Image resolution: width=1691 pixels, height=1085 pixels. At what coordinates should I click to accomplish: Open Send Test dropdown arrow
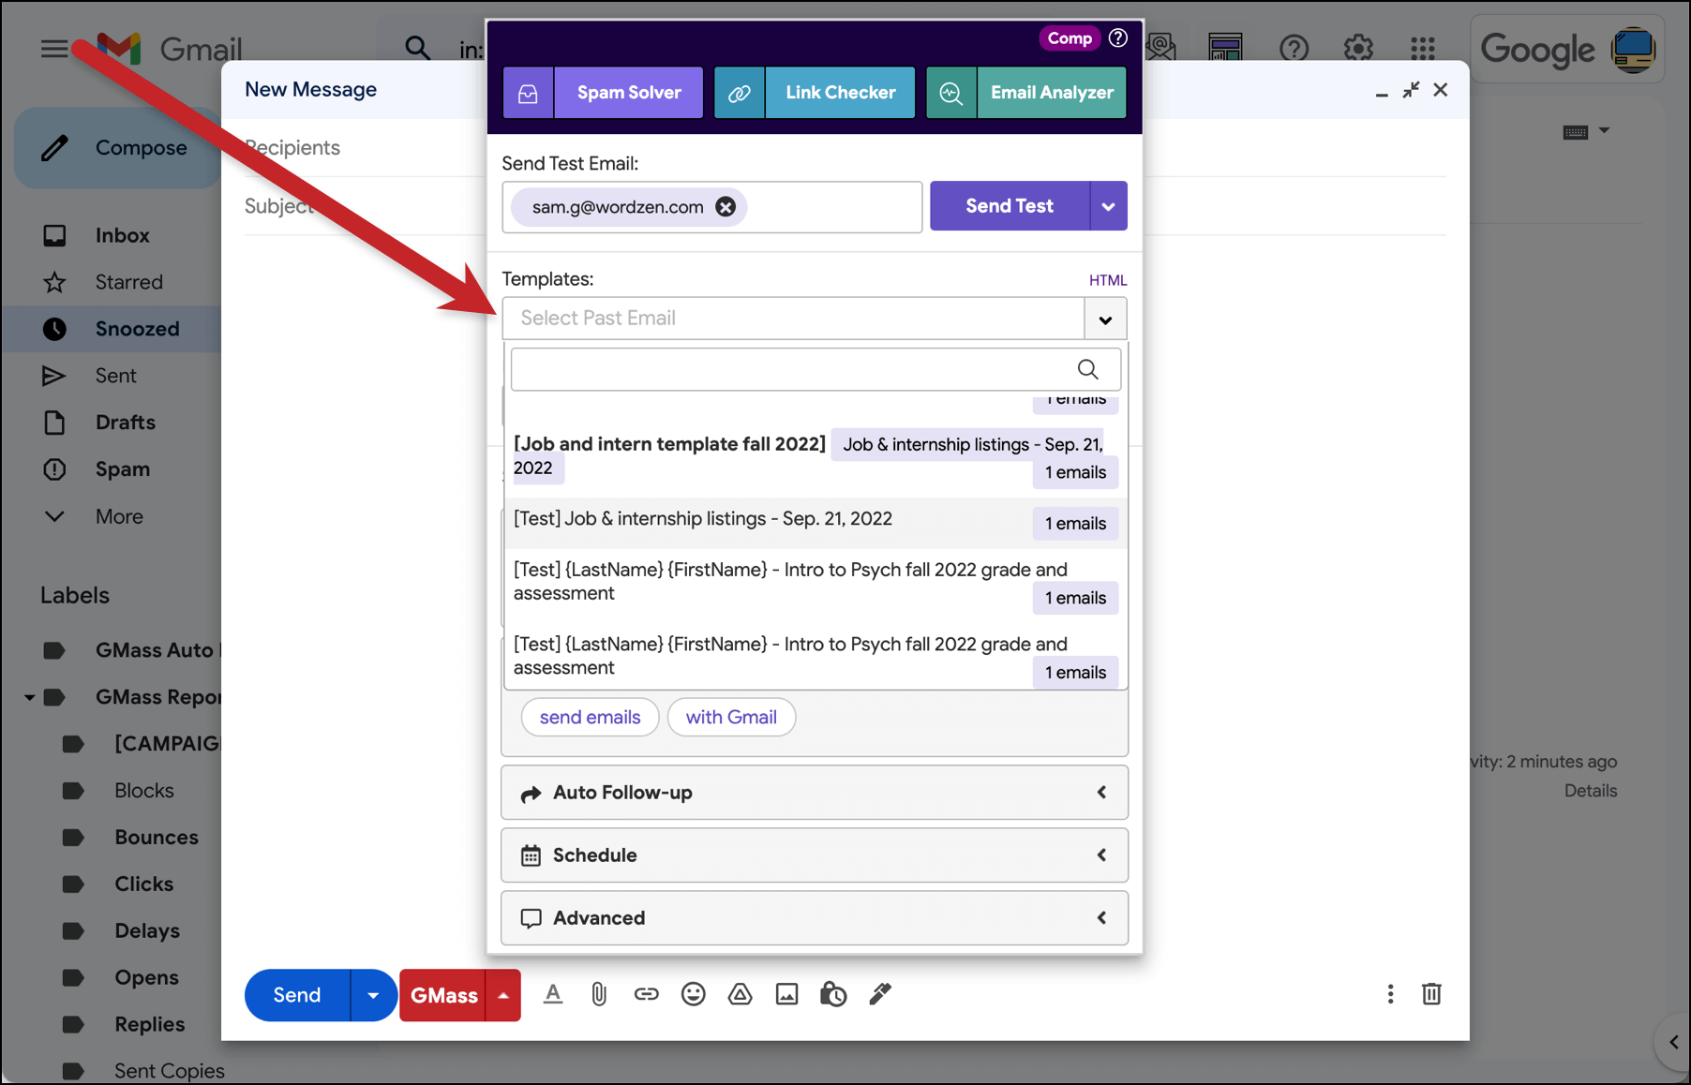tap(1108, 206)
